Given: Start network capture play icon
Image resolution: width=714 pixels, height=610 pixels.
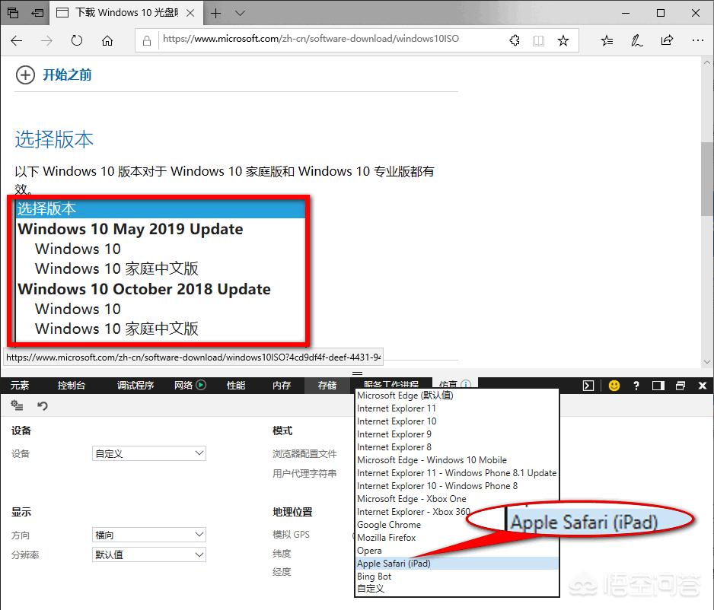Looking at the screenshot, I should click(x=201, y=385).
